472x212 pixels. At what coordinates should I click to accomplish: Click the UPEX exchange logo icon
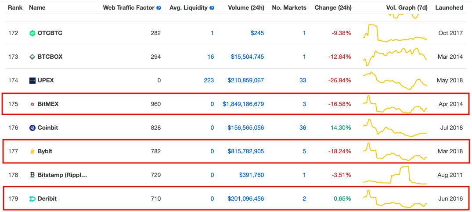pyautogui.click(x=32, y=81)
